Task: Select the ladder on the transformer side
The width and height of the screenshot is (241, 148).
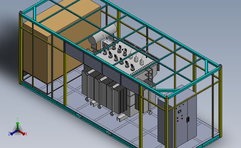Action: pyautogui.click(x=150, y=75)
